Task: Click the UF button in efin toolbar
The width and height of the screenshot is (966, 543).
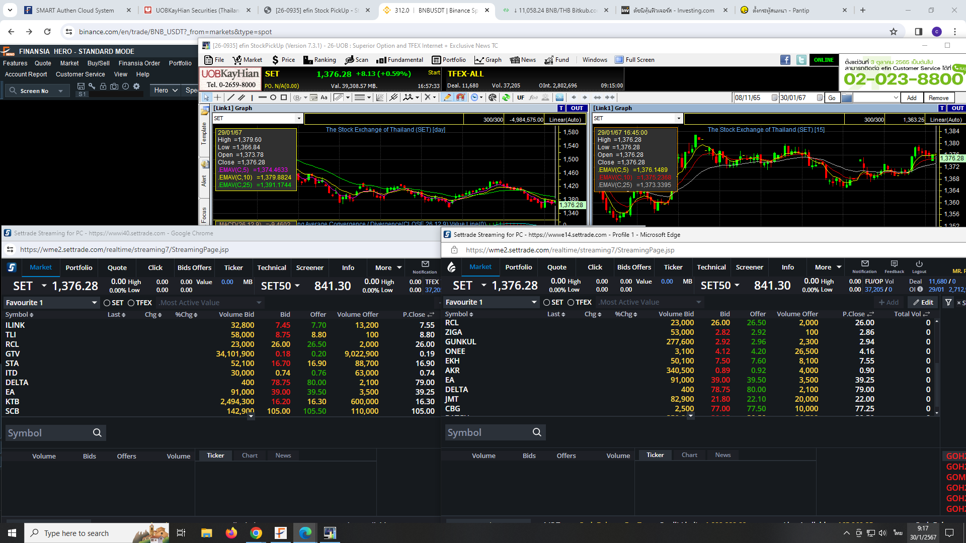Action: [x=521, y=98]
